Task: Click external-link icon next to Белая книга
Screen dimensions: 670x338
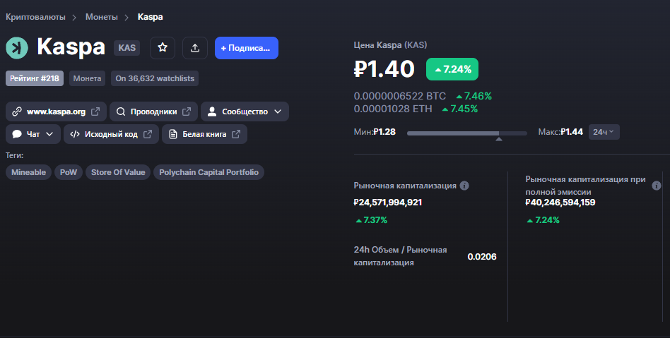Action: point(236,134)
